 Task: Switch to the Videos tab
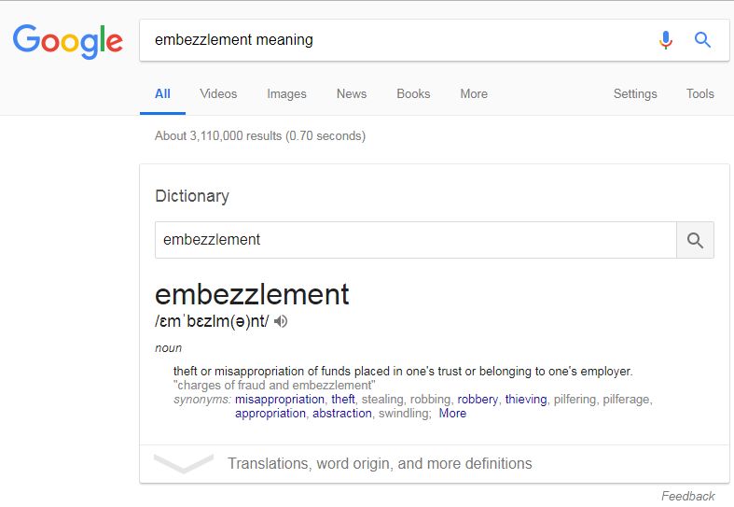tap(218, 93)
